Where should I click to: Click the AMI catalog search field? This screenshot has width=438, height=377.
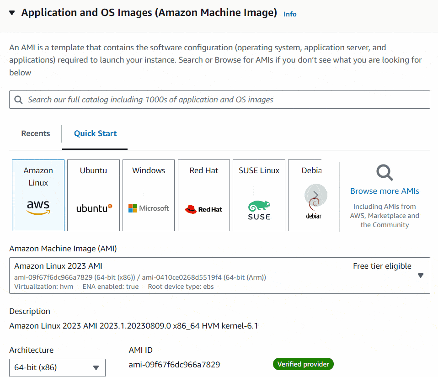(219, 100)
